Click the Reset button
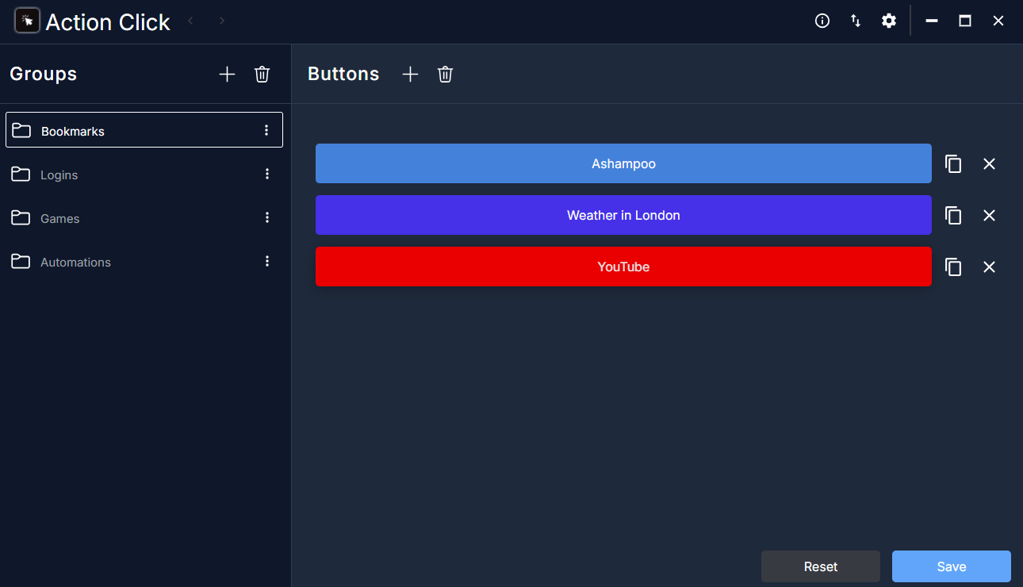 tap(820, 566)
